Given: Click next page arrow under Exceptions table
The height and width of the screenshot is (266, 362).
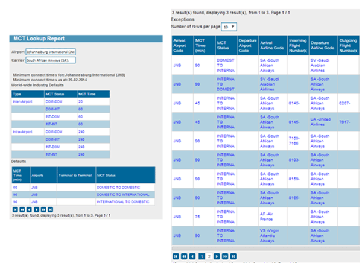Looking at the screenshot, I should coord(217,256).
